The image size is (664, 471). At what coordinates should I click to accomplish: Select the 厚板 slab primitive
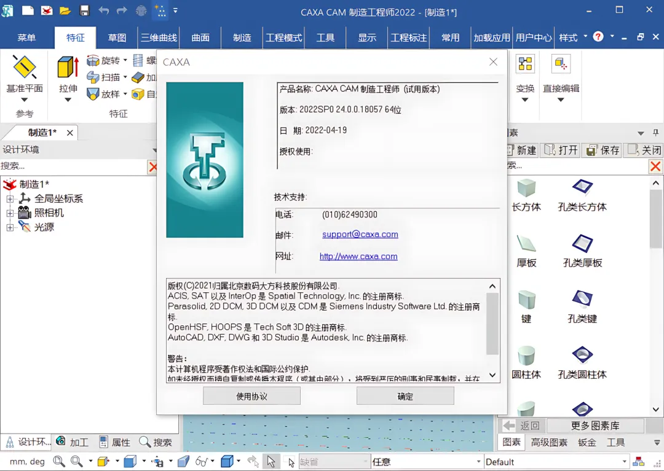(526, 251)
